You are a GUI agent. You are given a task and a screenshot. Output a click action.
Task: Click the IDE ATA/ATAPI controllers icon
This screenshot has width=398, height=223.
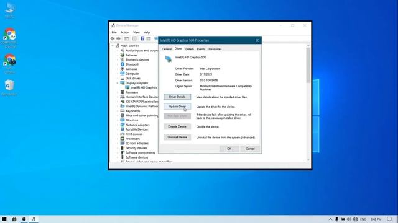coord(123,102)
